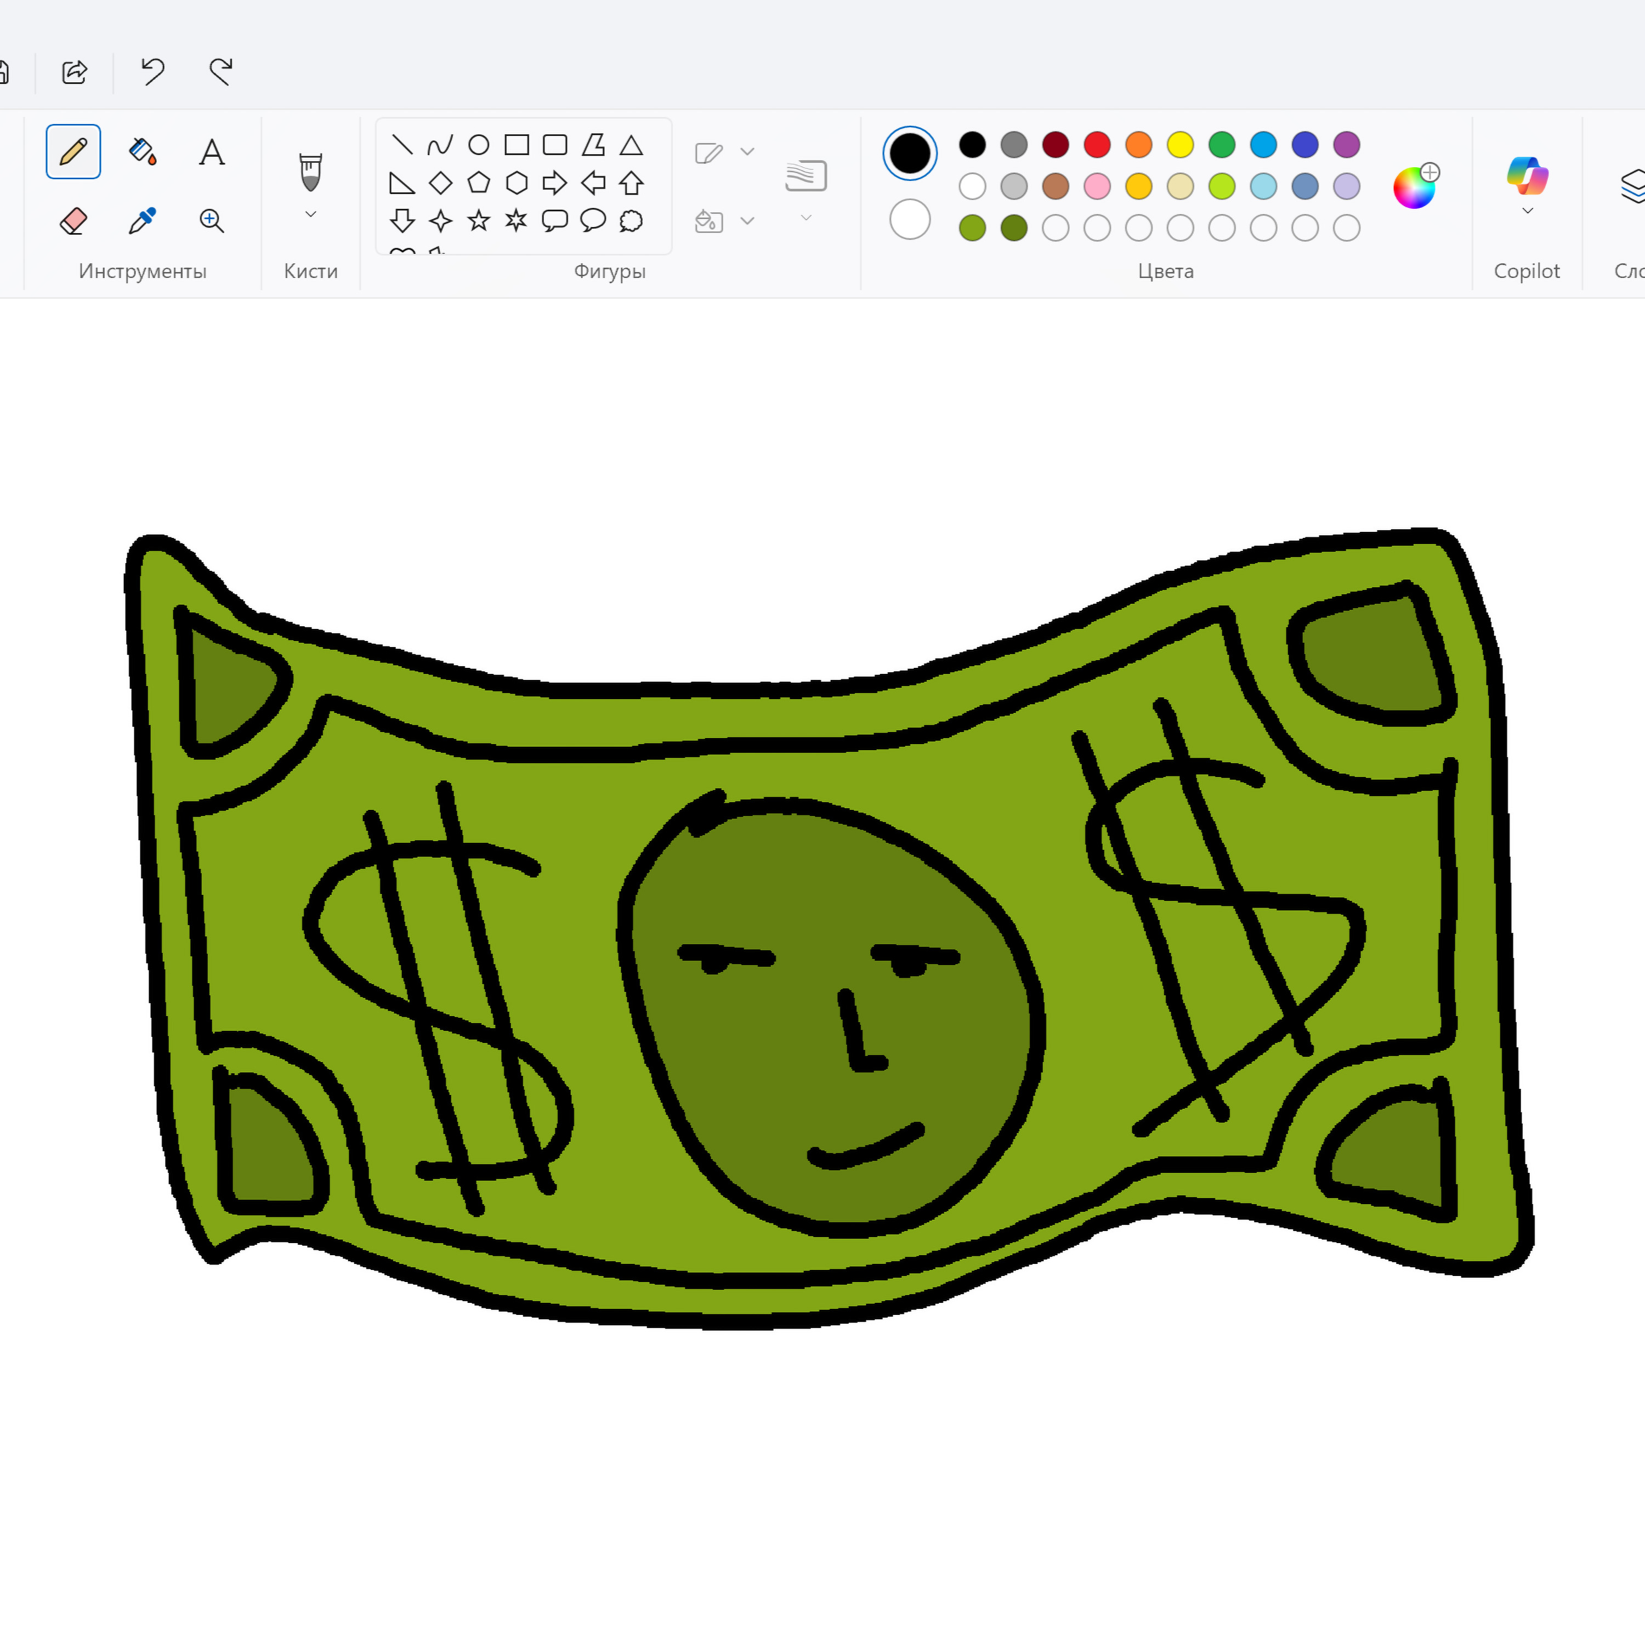Select the Color picker eyedropper tool
1645x1645 pixels.
pyautogui.click(x=142, y=220)
